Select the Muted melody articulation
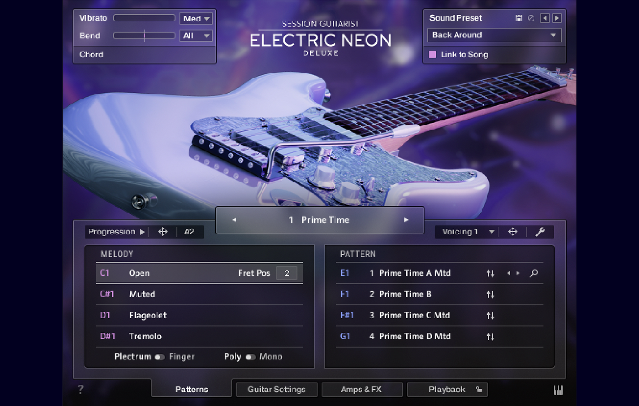639x406 pixels. coord(199,294)
